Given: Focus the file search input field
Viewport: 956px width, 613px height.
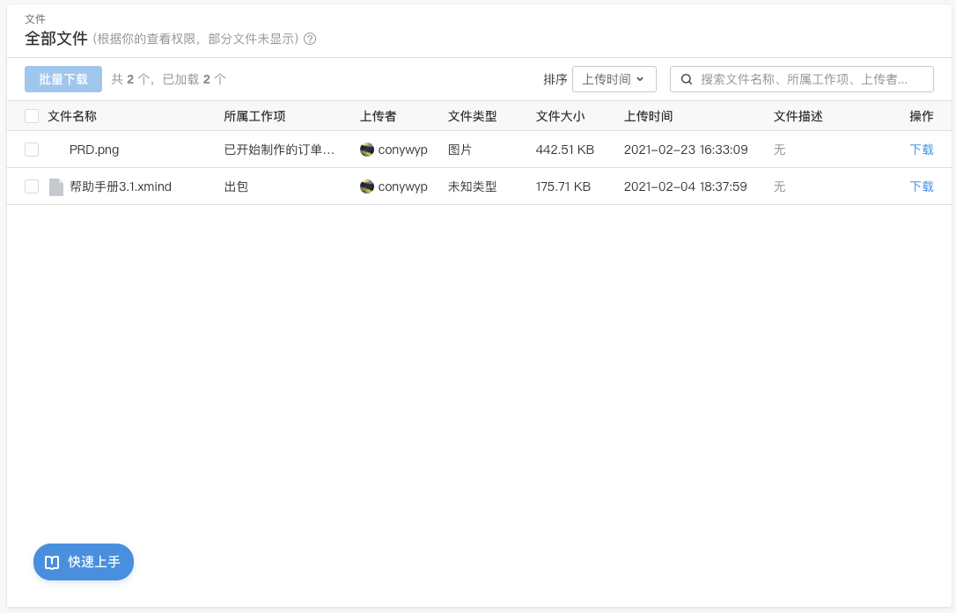Looking at the screenshot, I should coord(802,79).
